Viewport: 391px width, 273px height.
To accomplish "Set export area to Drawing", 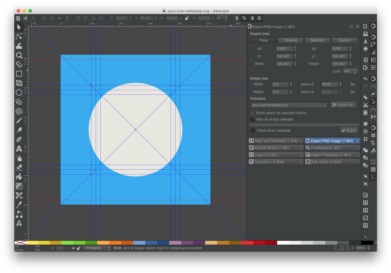I will pyautogui.click(x=290, y=40).
